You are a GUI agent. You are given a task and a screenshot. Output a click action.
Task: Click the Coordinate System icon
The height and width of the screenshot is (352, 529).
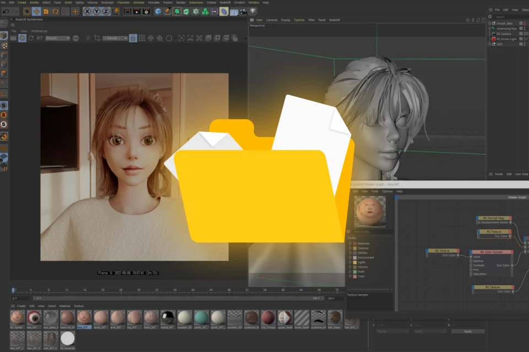(x=116, y=12)
